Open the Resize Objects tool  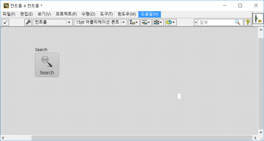point(158,22)
